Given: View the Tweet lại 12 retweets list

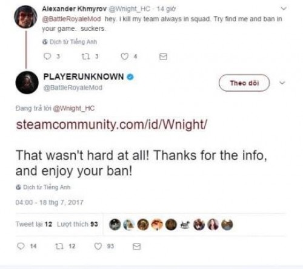Looking at the screenshot, I should click(x=34, y=224).
